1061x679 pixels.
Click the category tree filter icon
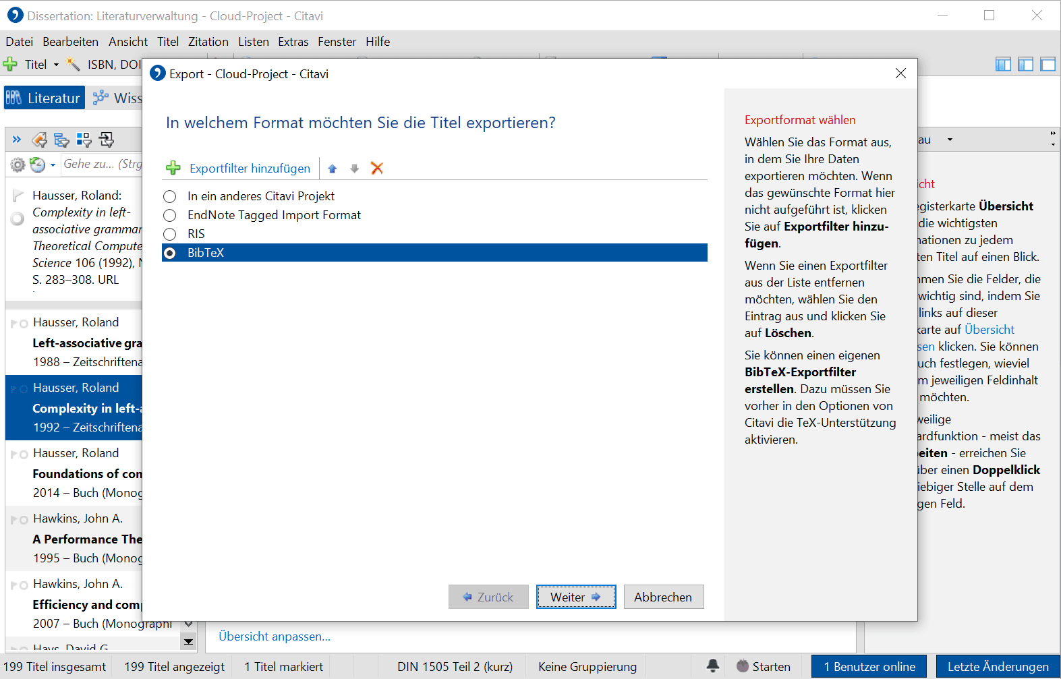point(61,140)
